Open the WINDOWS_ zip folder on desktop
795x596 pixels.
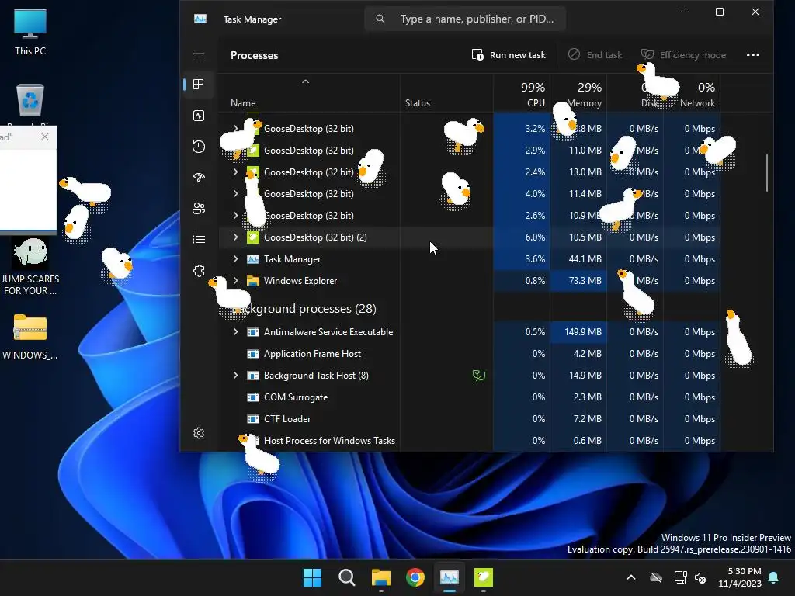tap(30, 336)
